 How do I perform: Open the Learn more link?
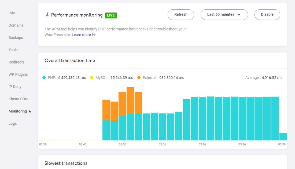point(81,35)
